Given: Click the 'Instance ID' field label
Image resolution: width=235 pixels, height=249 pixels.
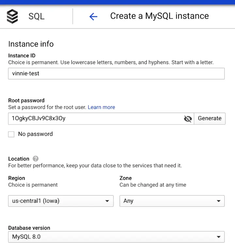Looking at the screenshot, I should pos(22,56).
